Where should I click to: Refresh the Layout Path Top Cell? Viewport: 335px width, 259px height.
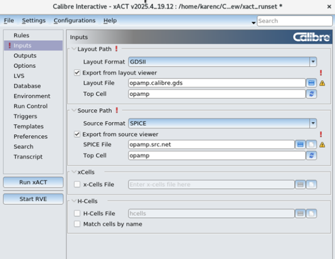312,94
